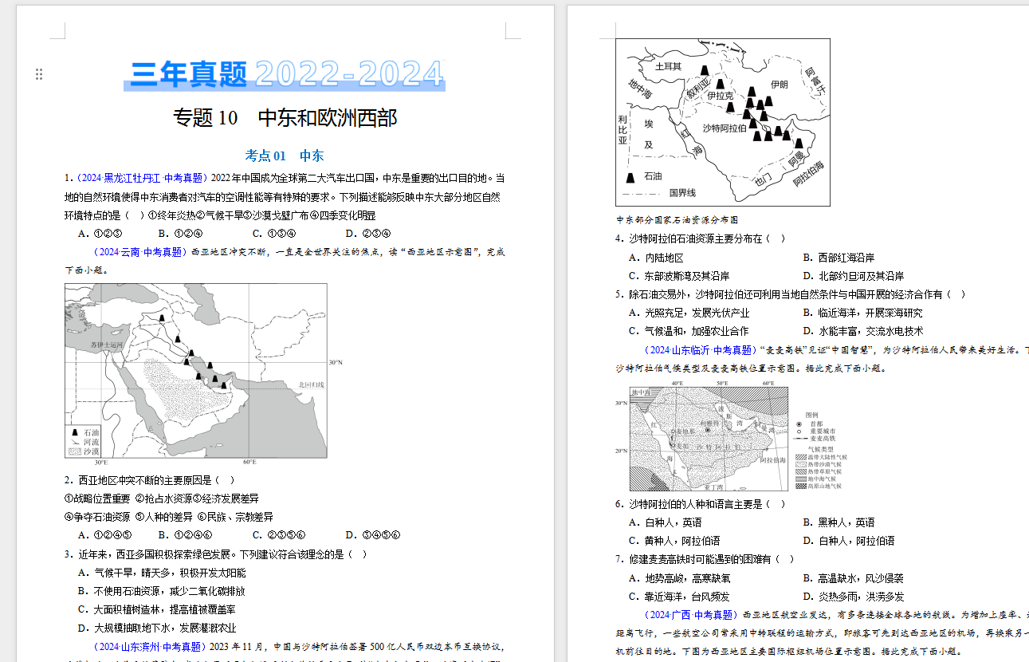The height and width of the screenshot is (662, 1029).
Task: Click the source label '2024·云南·中考真题'
Action: (140, 252)
